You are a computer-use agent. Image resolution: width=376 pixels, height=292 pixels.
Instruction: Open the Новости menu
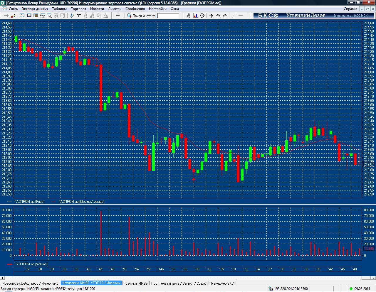(x=97, y=9)
